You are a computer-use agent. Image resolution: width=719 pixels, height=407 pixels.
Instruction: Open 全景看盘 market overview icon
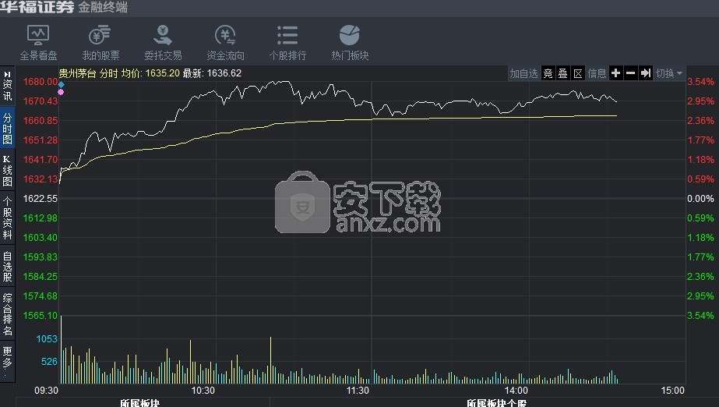(x=38, y=43)
